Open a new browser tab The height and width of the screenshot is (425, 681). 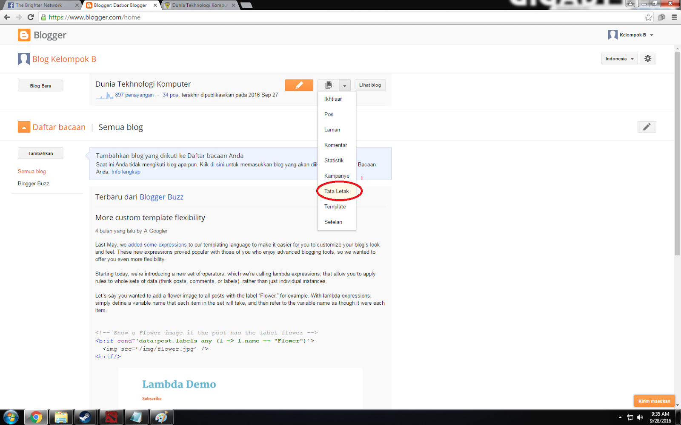tap(246, 5)
